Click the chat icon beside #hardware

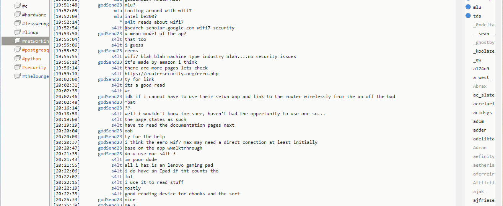(x=17, y=15)
